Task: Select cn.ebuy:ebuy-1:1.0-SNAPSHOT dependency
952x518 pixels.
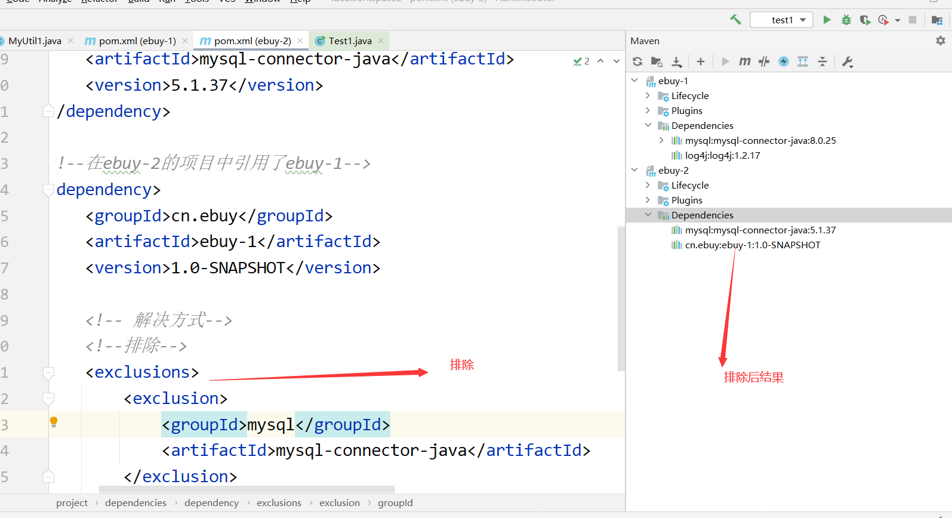Action: 752,245
